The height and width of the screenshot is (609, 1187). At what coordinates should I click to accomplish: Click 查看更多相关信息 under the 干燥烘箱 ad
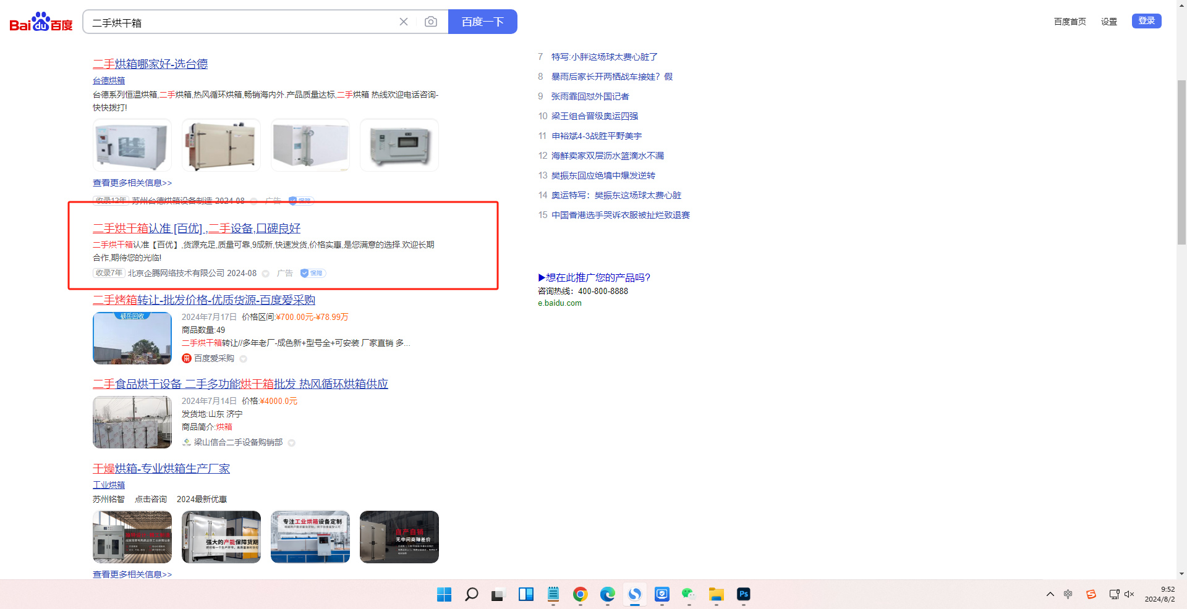pos(132,574)
